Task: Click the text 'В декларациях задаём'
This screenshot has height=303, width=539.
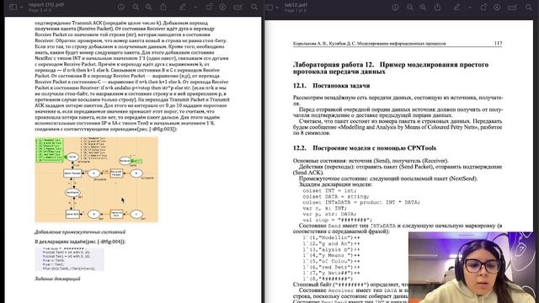Action: 59,242
